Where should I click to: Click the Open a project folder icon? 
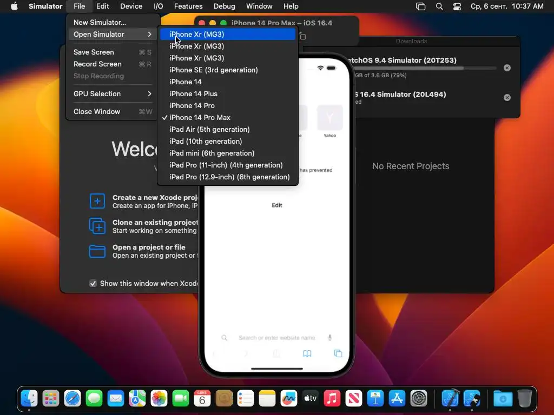click(97, 251)
